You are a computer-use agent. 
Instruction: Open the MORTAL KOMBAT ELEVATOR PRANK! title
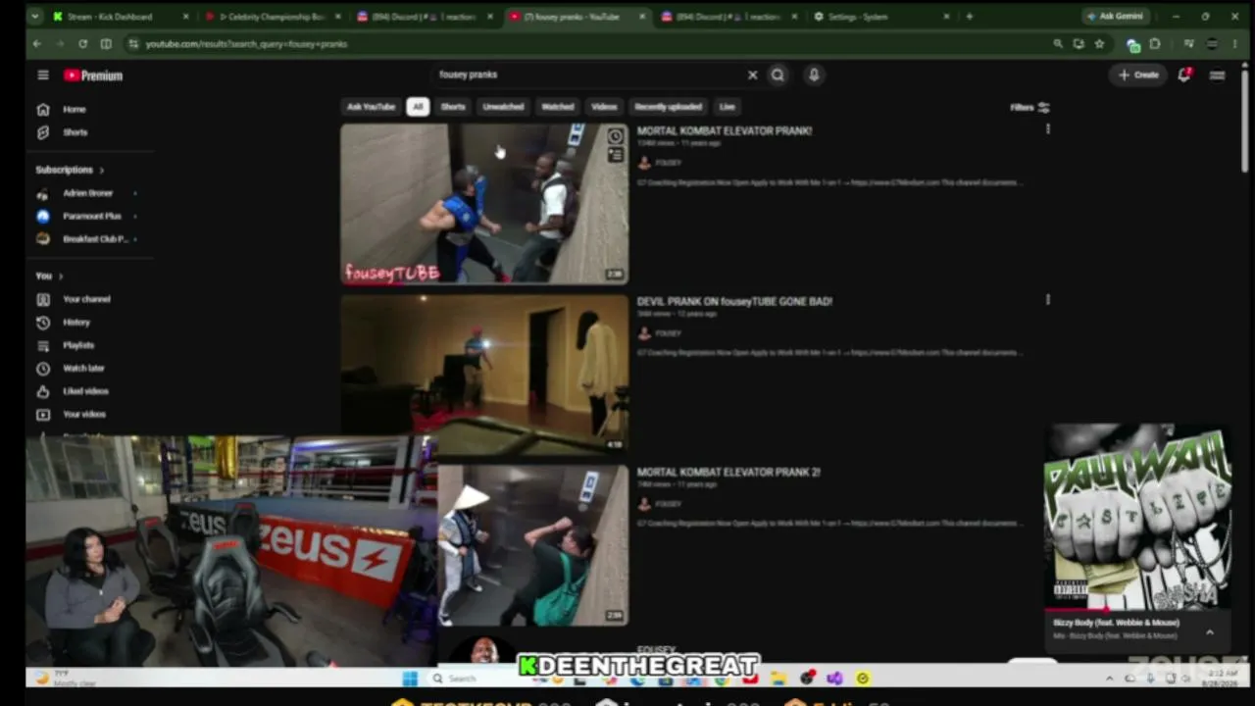point(725,130)
